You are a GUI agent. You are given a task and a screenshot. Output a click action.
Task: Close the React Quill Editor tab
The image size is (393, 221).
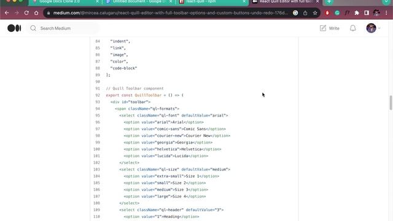point(317,1)
